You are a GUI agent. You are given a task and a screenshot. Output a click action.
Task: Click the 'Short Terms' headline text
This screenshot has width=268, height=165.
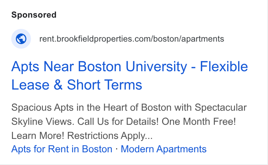point(104,85)
